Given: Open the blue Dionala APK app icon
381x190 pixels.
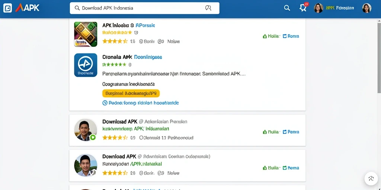Looking at the screenshot, I should (x=86, y=65).
